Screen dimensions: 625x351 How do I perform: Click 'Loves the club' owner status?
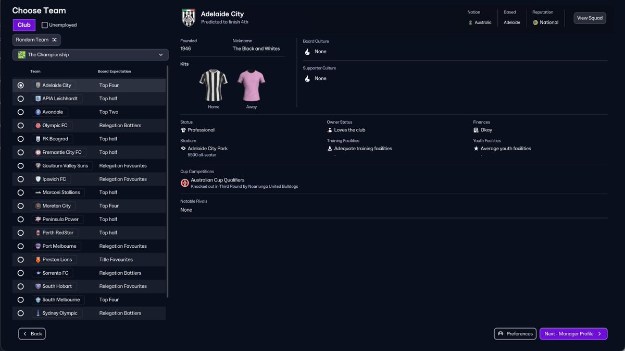tap(350, 130)
